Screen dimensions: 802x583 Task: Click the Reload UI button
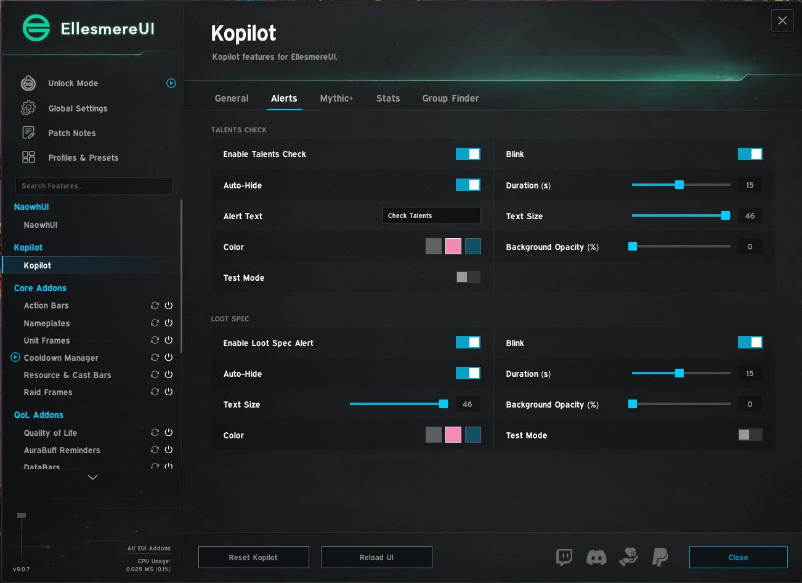[377, 557]
